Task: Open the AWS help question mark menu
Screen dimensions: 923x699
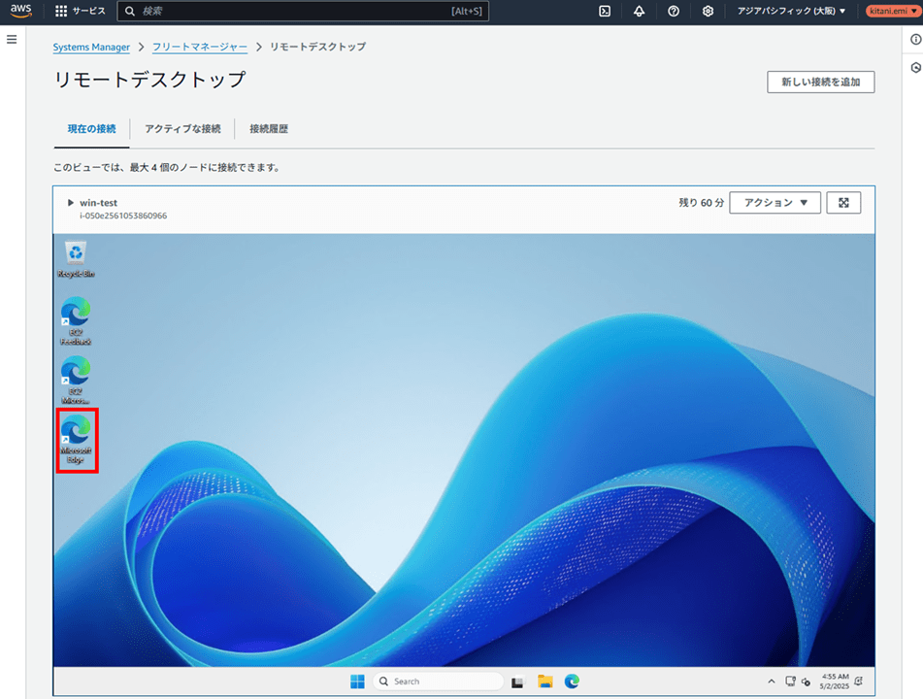Action: [x=674, y=12]
